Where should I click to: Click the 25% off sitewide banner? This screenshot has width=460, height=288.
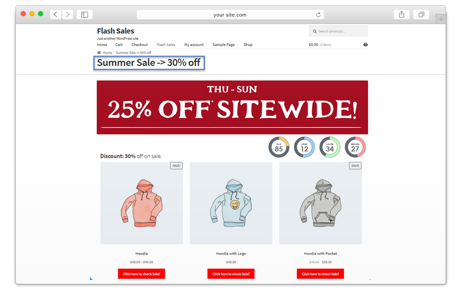[232, 107]
